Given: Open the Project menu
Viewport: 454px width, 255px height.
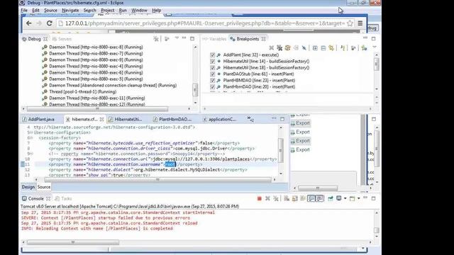Looking at the screenshot, I should pyautogui.click(x=107, y=10).
